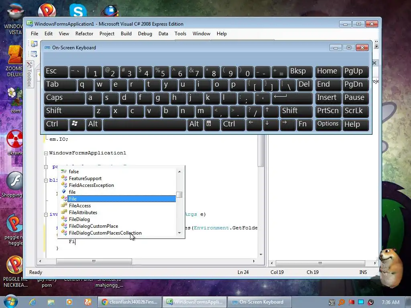Collapse the partial class code region
The width and height of the screenshot is (411, 308).
(46, 167)
